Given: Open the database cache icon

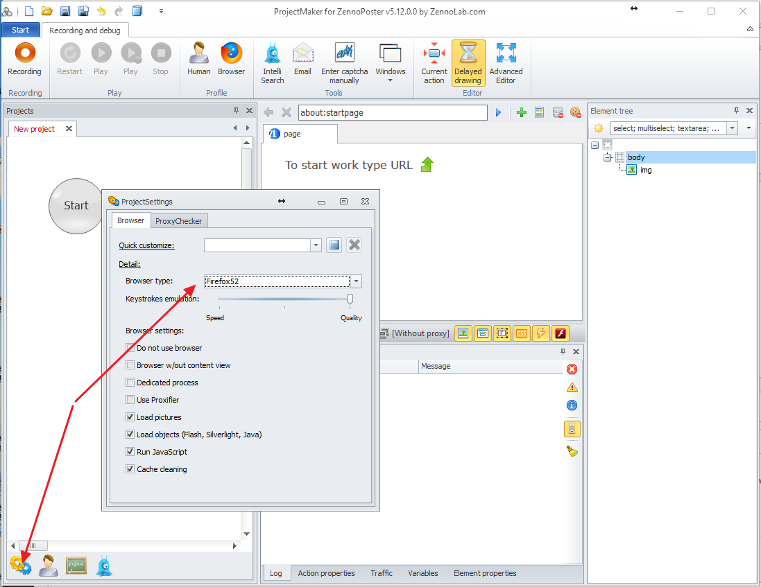Looking at the screenshot, I should [x=558, y=112].
